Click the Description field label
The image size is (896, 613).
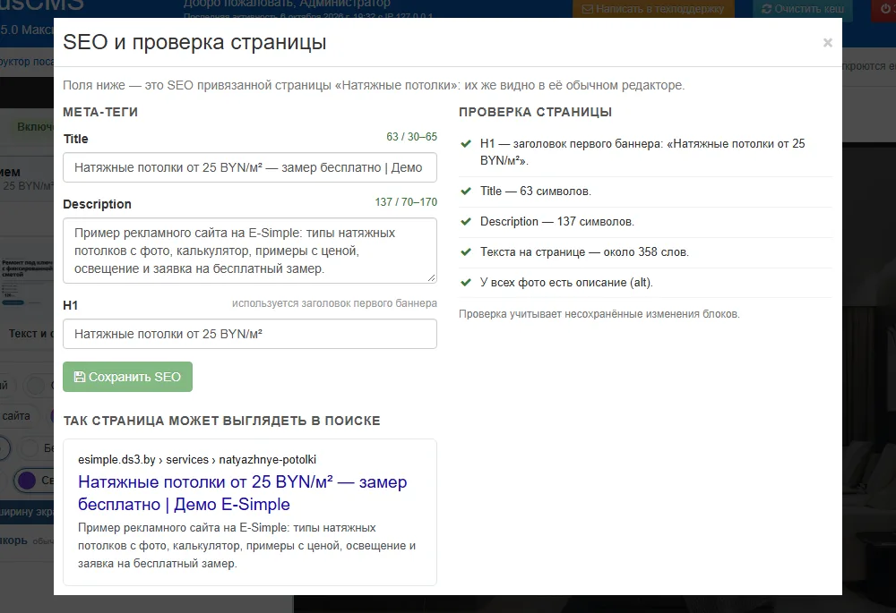pos(97,204)
